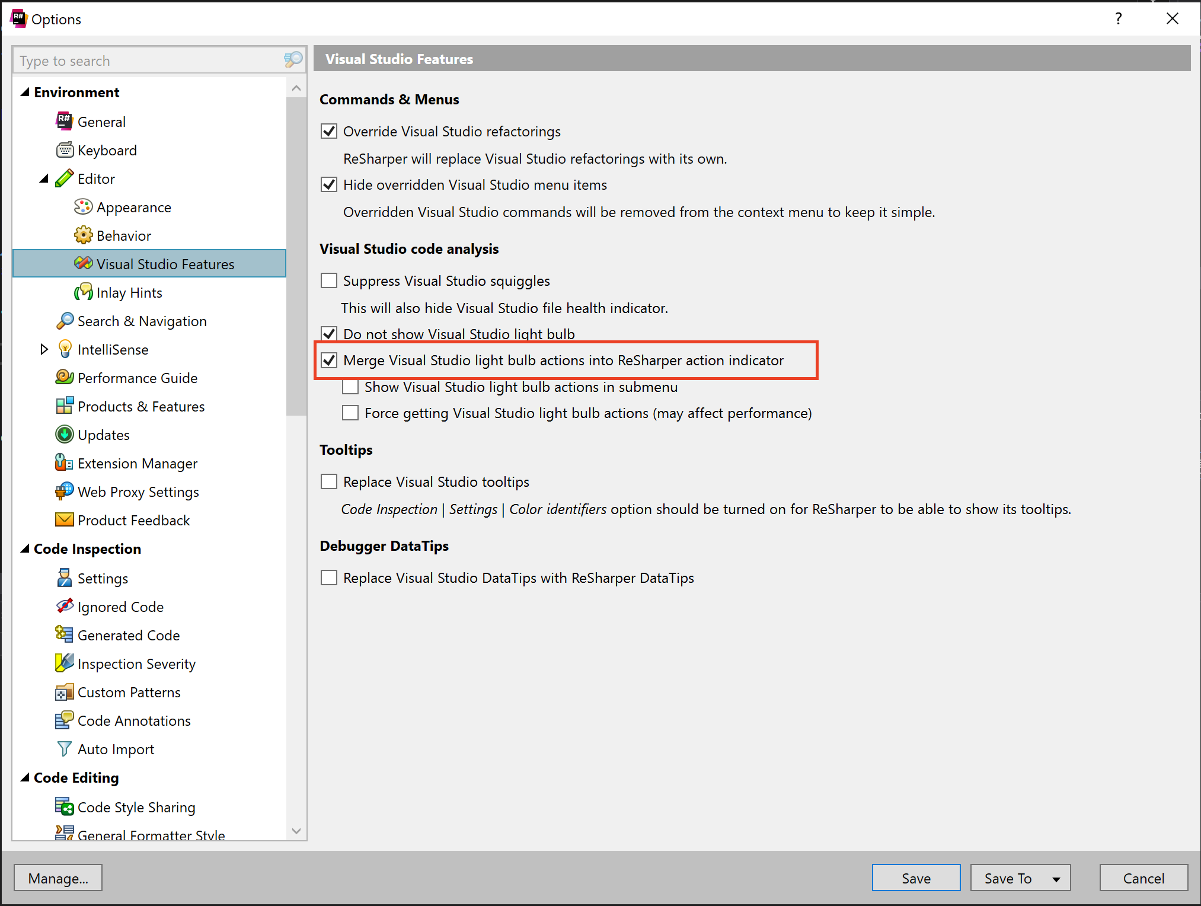Enable 'Replace Visual Studio tooltips' checkbox

tap(330, 481)
